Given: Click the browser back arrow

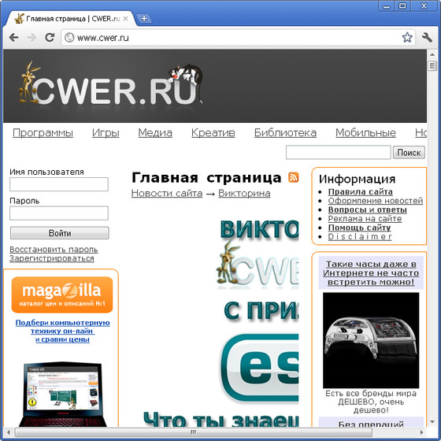Looking at the screenshot, I should (13, 37).
